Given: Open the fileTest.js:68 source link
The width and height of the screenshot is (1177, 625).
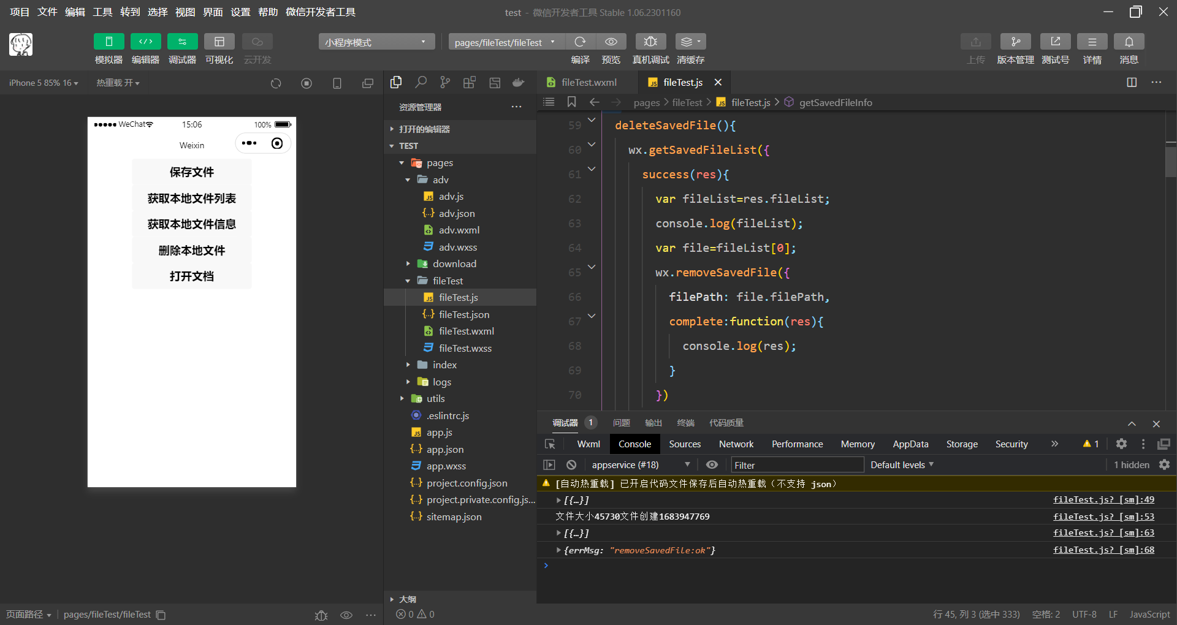Looking at the screenshot, I should click(x=1103, y=550).
